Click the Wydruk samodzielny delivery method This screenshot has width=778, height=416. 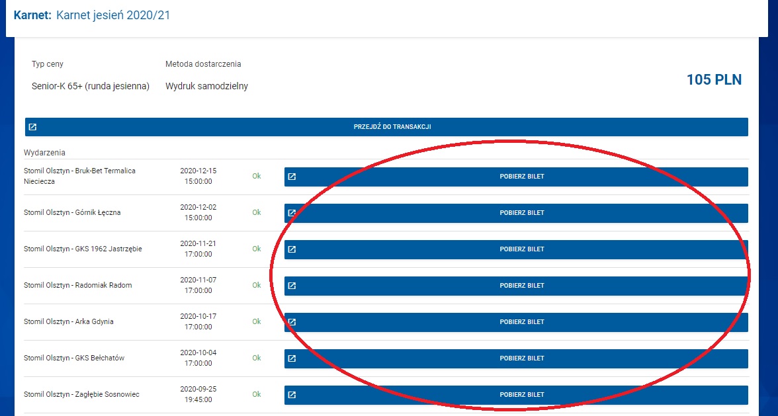point(206,86)
